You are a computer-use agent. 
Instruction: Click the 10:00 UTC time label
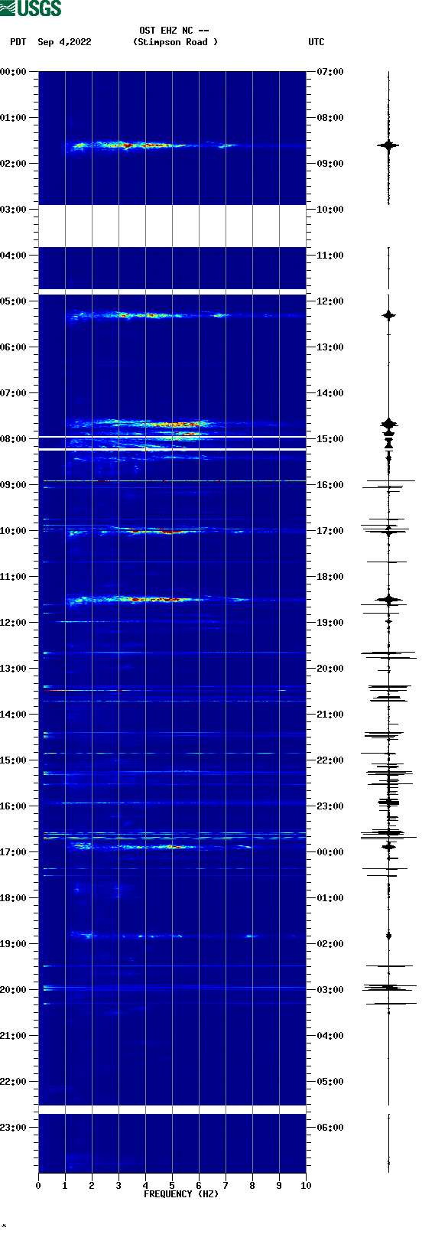tap(330, 210)
